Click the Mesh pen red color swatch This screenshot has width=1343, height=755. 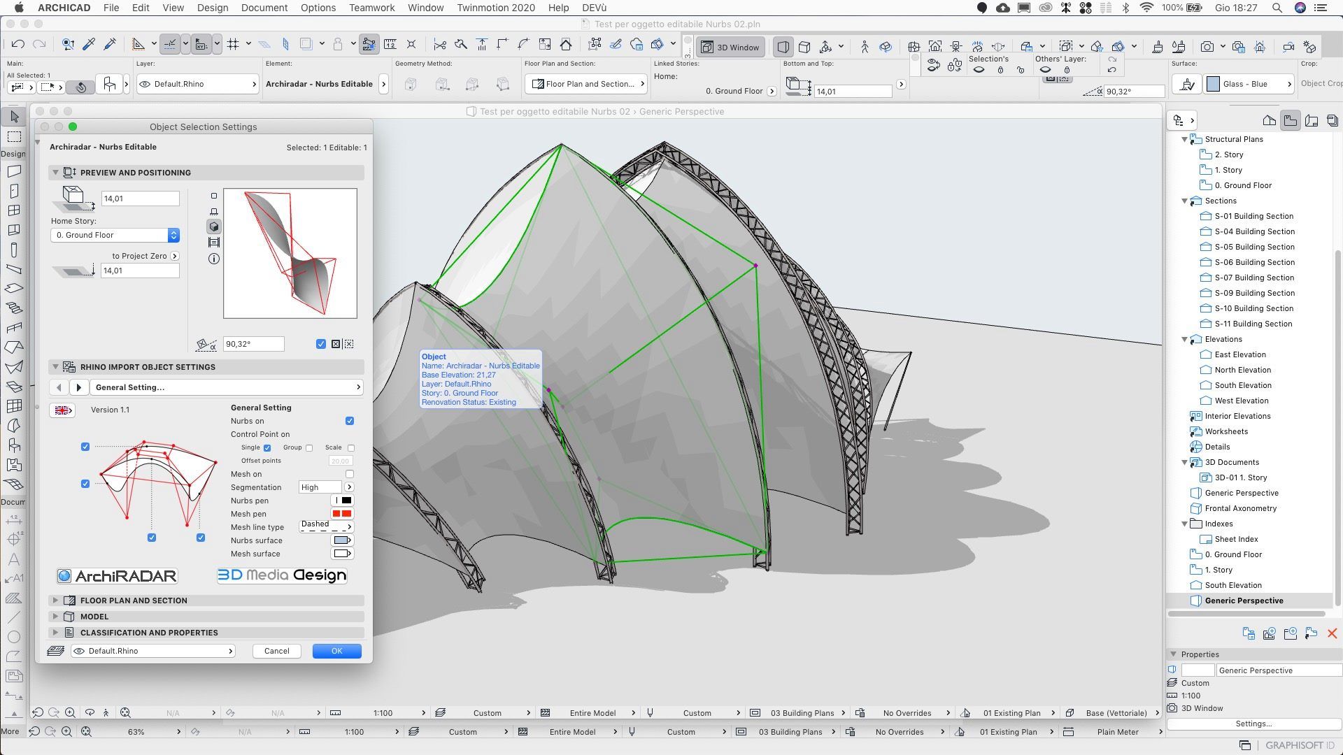click(x=342, y=514)
